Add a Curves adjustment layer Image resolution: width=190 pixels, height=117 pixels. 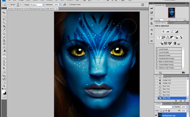click(x=172, y=32)
